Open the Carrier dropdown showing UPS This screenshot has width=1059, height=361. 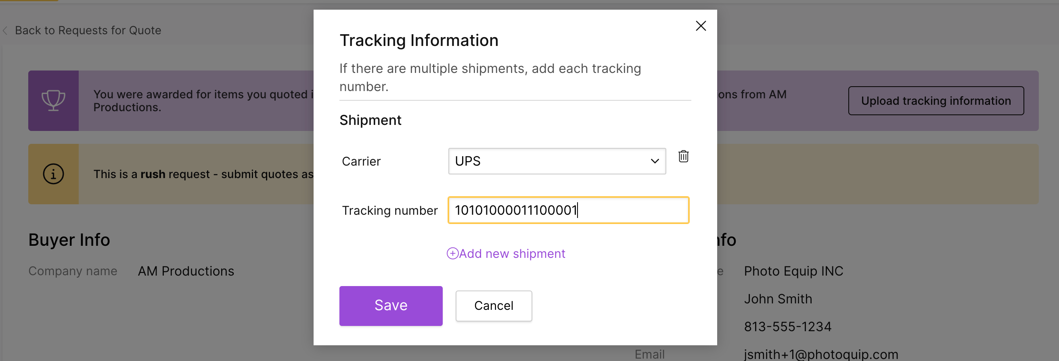[557, 161]
